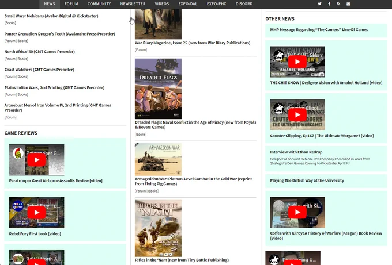Open the DISCORD menu item
This screenshot has height=265, width=392.
[x=244, y=4]
